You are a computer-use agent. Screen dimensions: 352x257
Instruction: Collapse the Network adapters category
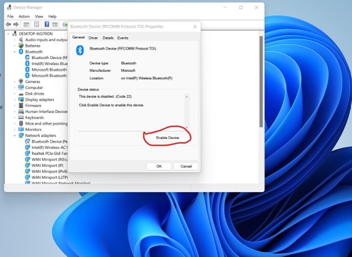[x=15, y=136]
